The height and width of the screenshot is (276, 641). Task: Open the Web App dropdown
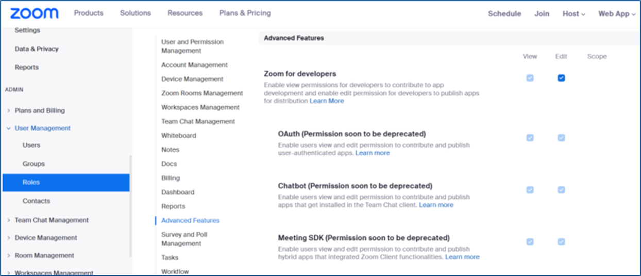tap(617, 14)
